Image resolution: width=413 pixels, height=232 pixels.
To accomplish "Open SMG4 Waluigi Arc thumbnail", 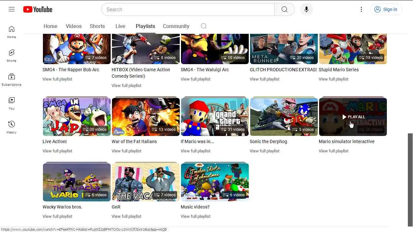I will (x=215, y=49).
